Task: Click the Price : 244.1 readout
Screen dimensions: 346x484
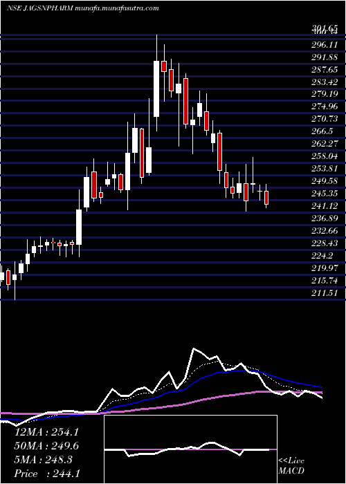Action: (x=46, y=474)
